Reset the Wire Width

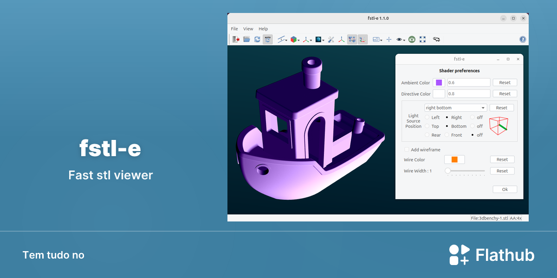point(502,171)
